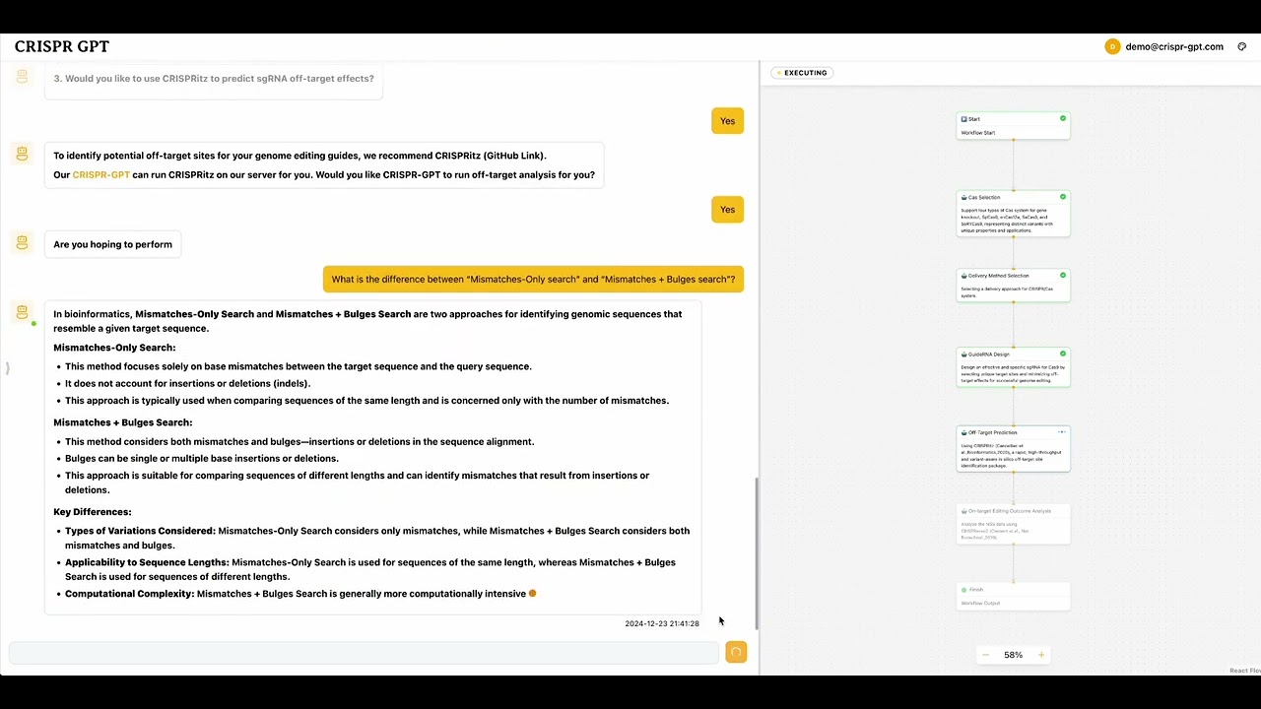Image resolution: width=1261 pixels, height=709 pixels.
Task: Select the Workflow Output text in Finish node
Action: tap(980, 603)
